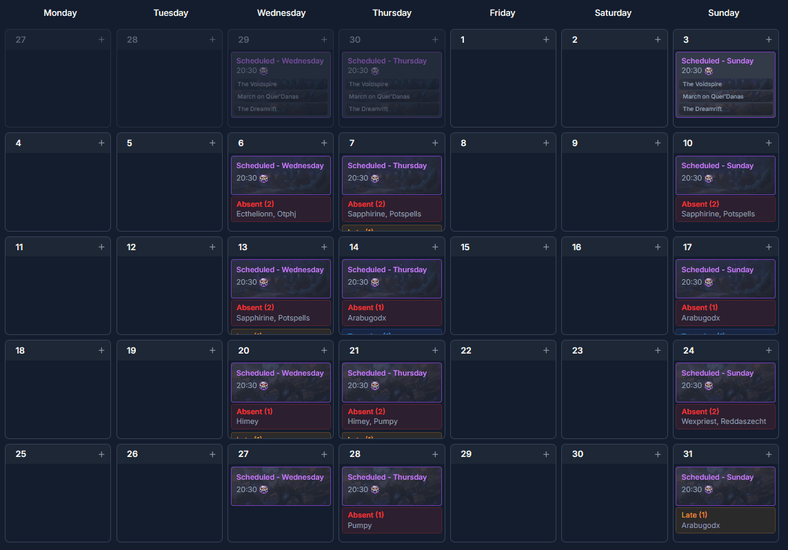Add event on Friday the 15th
Viewport: 788px width, 550px height.
pos(546,247)
